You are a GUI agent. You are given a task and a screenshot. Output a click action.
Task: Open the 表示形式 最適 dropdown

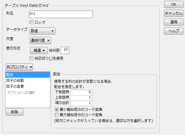coord(39,50)
